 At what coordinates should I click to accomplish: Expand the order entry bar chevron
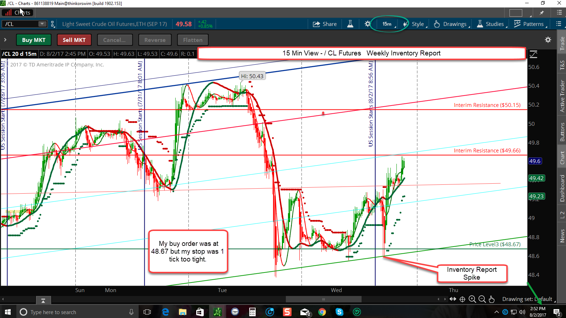5,40
